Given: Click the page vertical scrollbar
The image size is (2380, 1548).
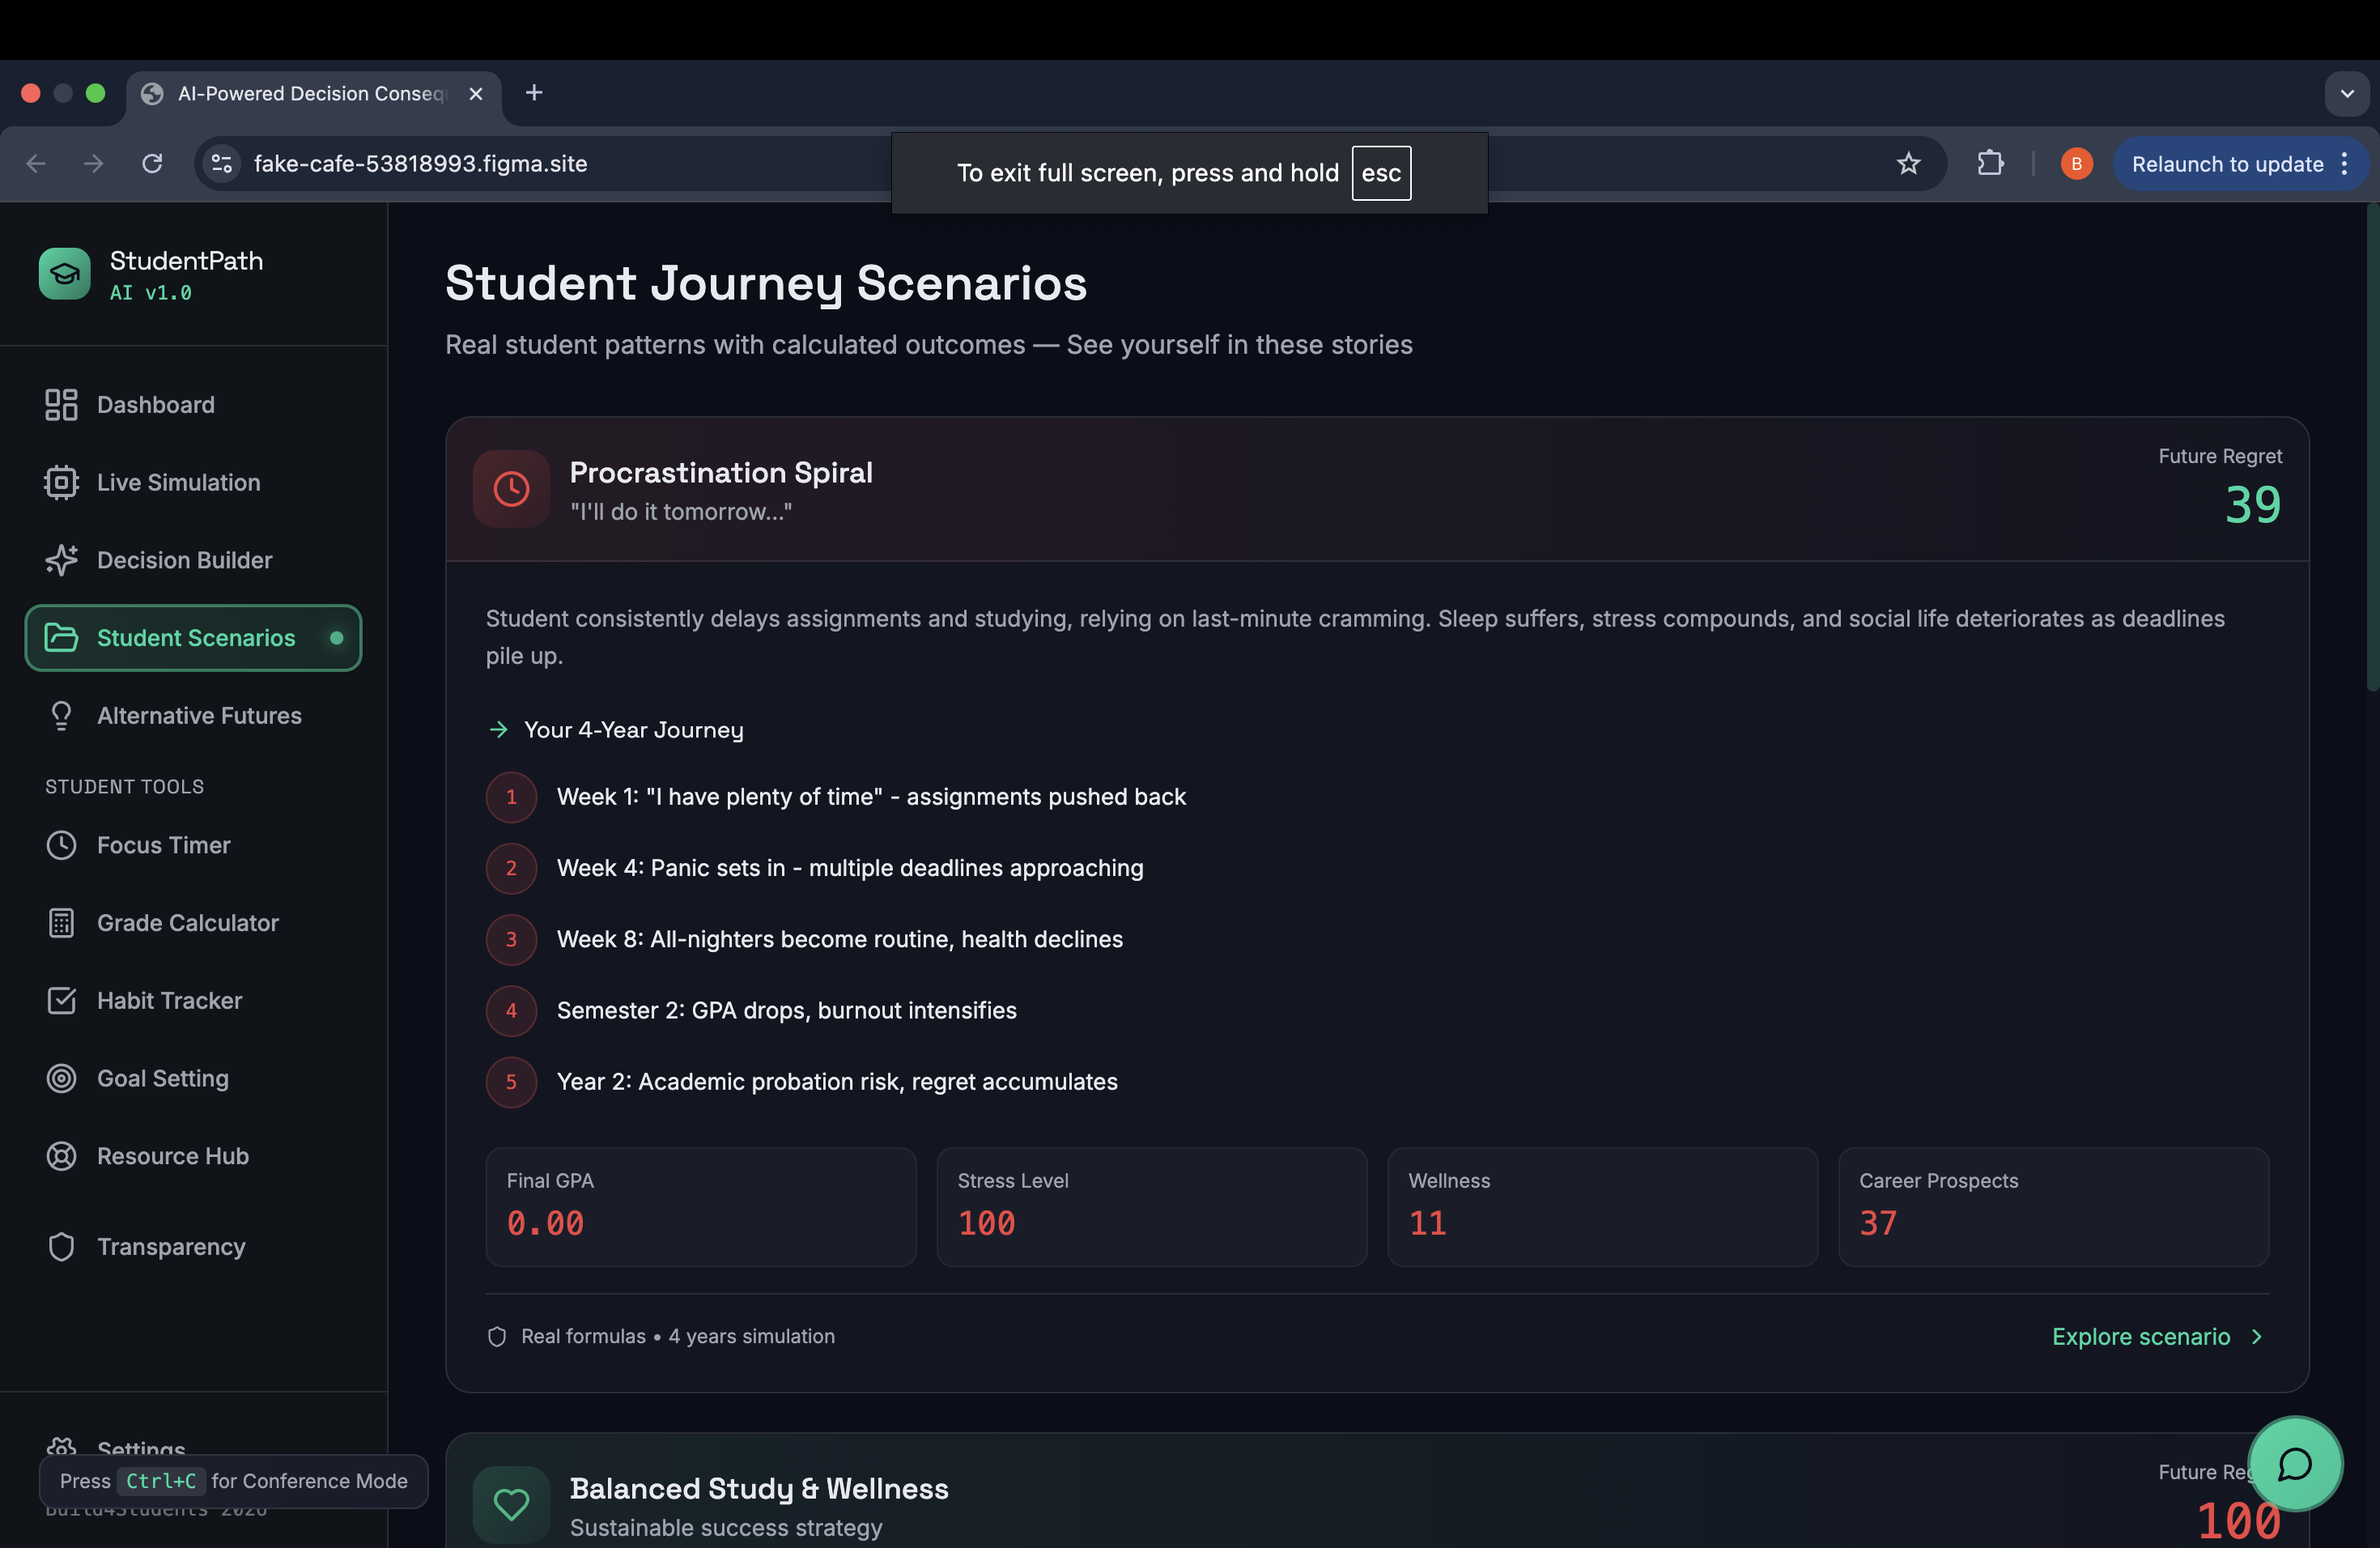Looking at the screenshot, I should [x=2372, y=450].
